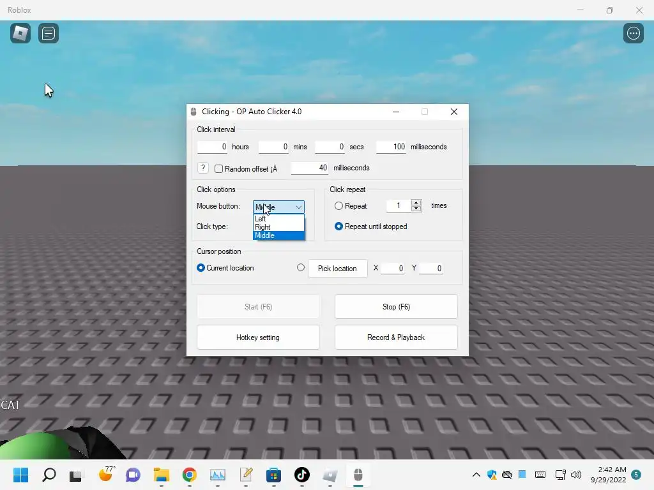This screenshot has width=654, height=490.
Task: Click the Pick location button
Action: 338,269
